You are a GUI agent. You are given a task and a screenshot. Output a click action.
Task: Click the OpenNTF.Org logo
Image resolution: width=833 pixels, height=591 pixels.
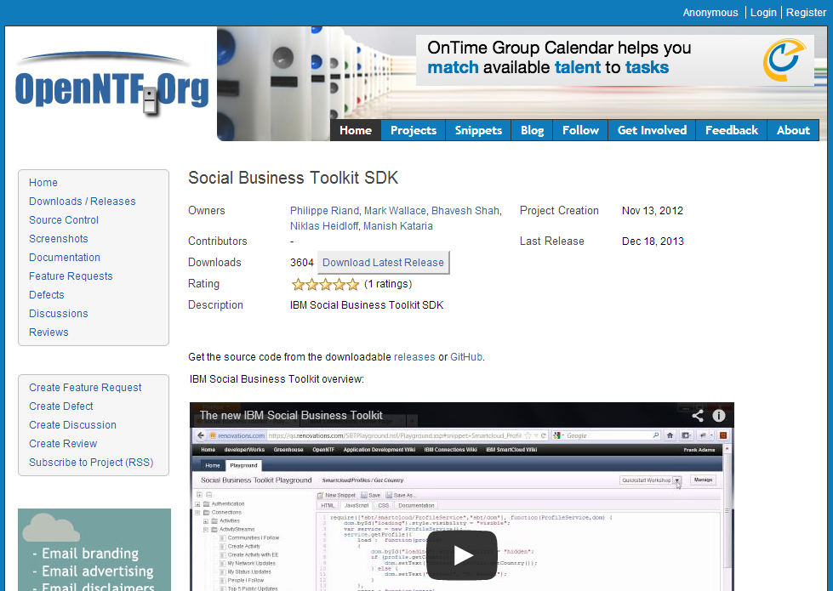112,83
